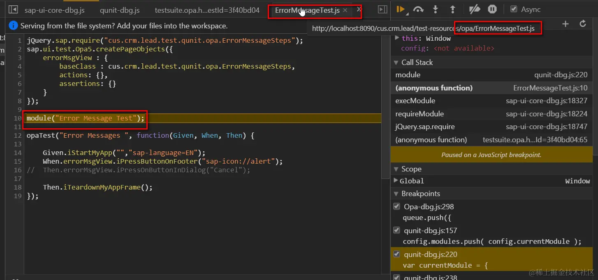This screenshot has height=280, width=598.
Task: Select the requireModule call stack frame
Action: click(x=491, y=114)
